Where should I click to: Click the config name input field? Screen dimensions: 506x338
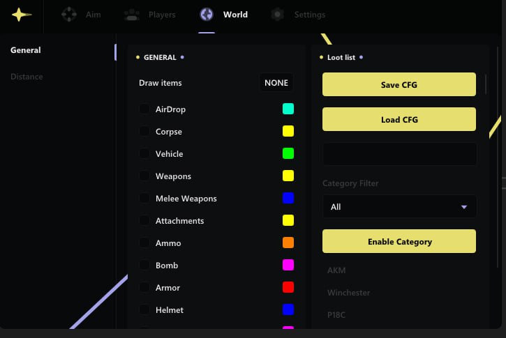[399, 154]
